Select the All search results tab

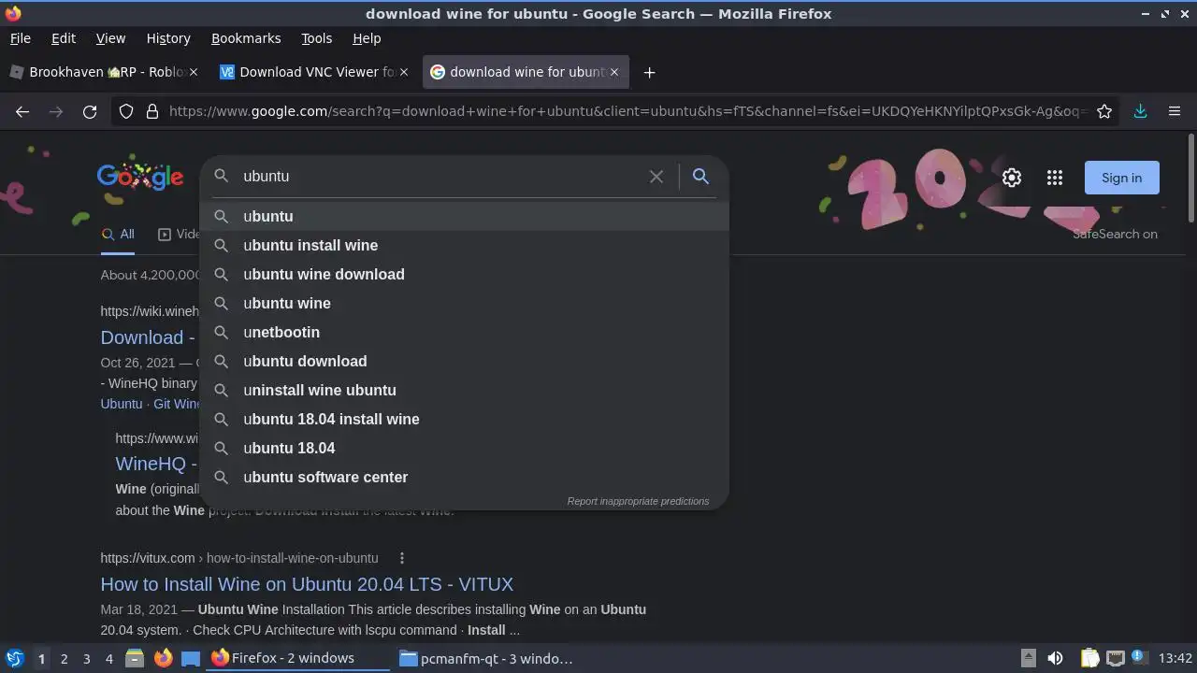pos(118,235)
